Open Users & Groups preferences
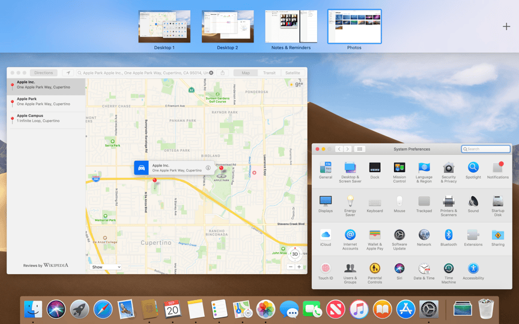This screenshot has width=519, height=324. tap(350, 273)
